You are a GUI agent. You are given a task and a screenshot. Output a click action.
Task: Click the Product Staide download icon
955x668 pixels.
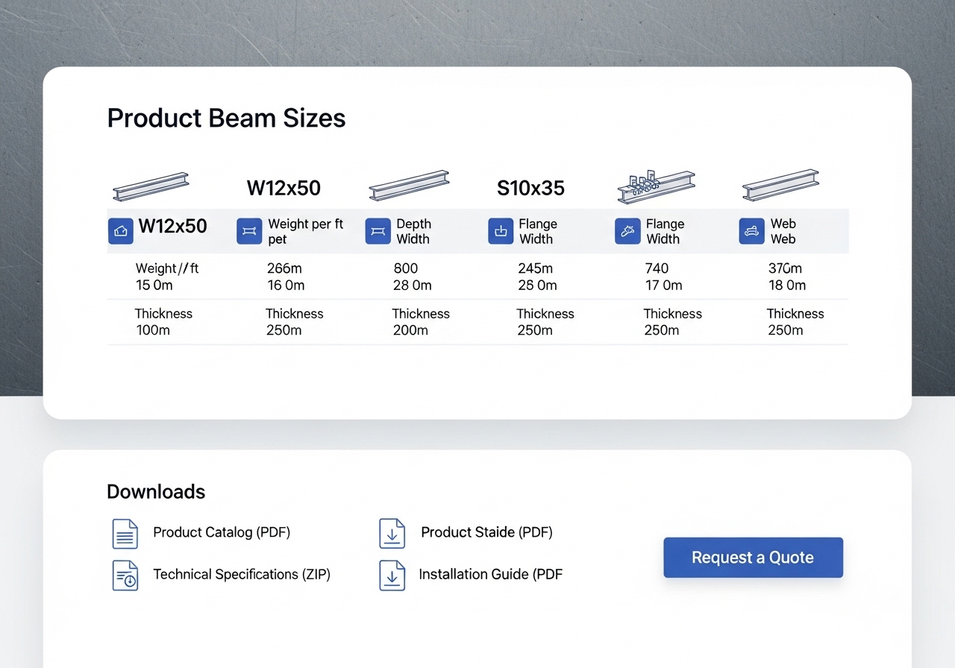[392, 534]
